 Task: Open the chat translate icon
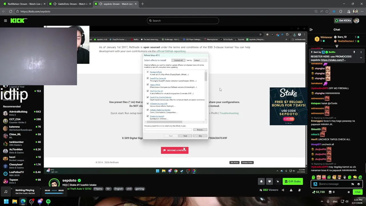pos(353,184)
